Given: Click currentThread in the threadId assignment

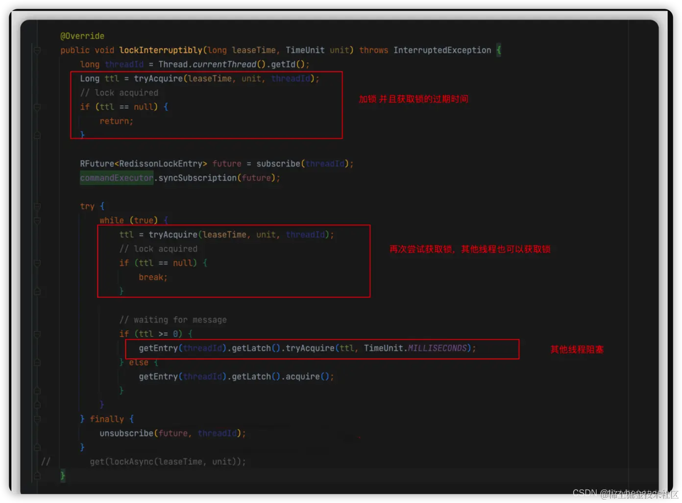Looking at the screenshot, I should pos(224,64).
